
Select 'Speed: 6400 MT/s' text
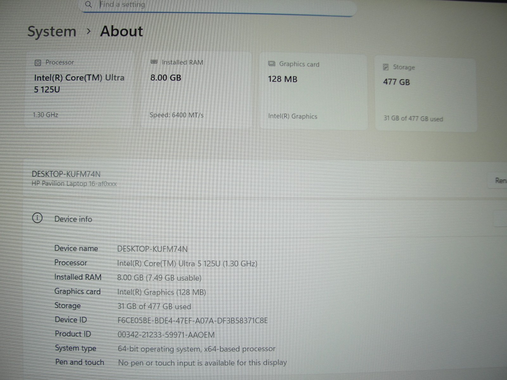[176, 115]
